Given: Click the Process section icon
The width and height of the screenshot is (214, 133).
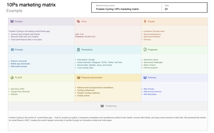Looking at the screenshot, I should (12, 50).
